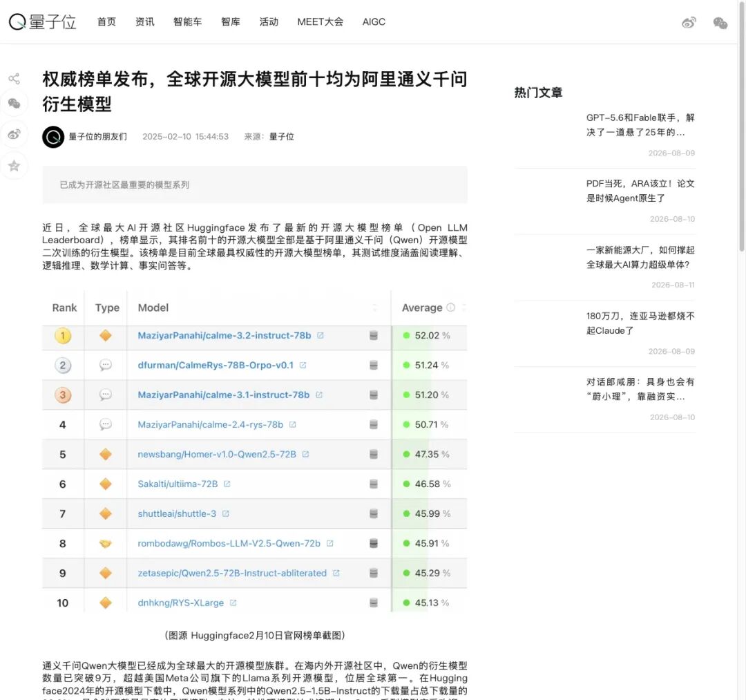Screen dimensions: 746x700
Task: Open Weibo icon in top header
Action: [689, 22]
